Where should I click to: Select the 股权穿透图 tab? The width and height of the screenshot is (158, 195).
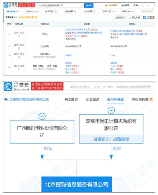115,99
